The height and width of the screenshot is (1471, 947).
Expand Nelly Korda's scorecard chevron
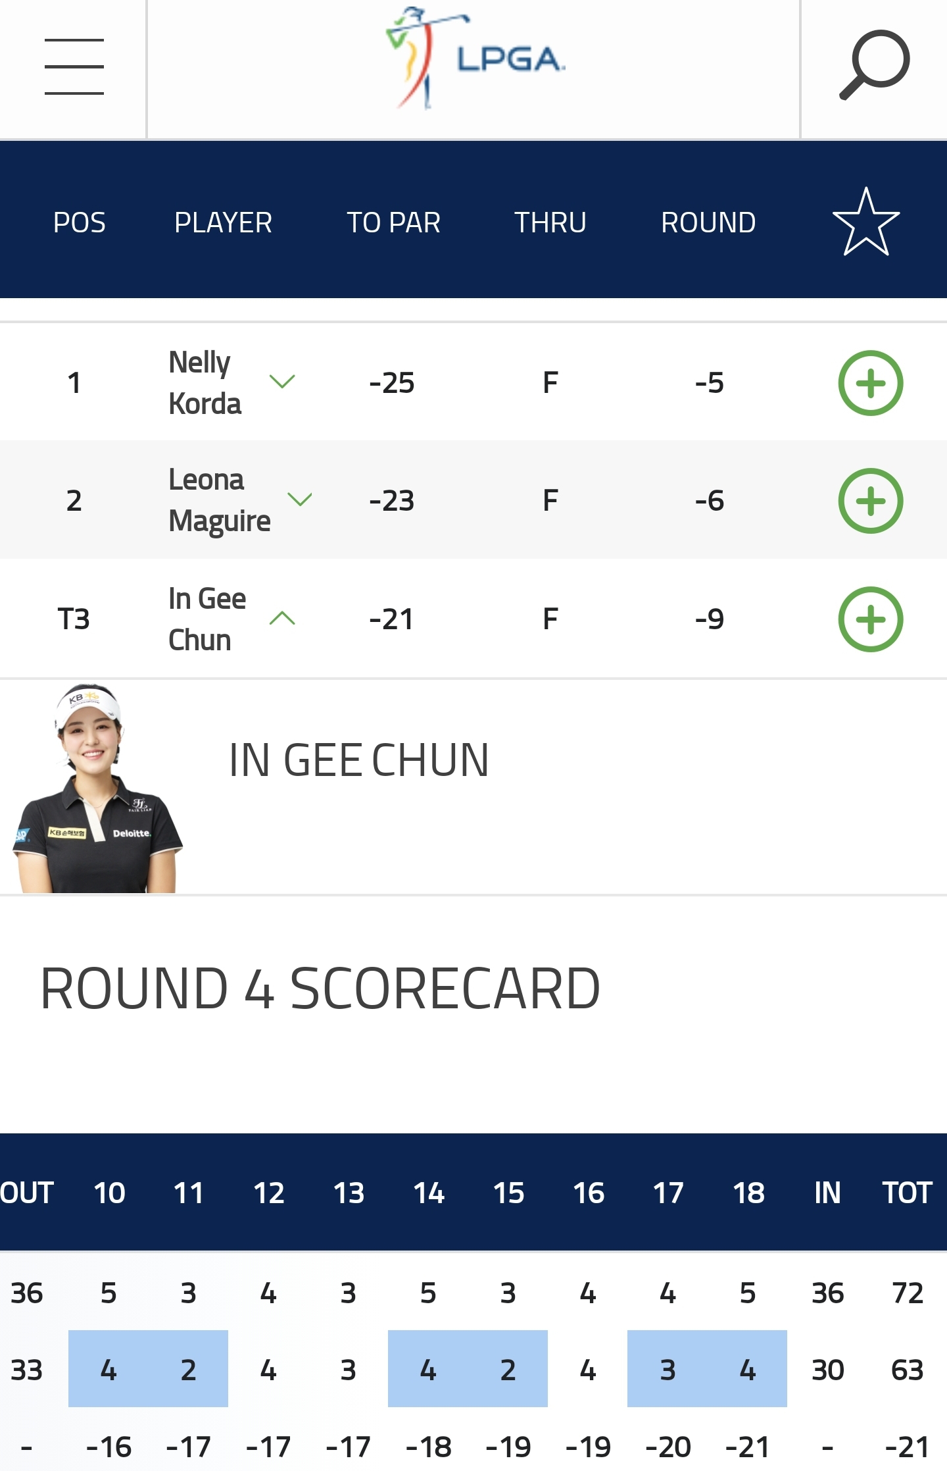click(282, 382)
